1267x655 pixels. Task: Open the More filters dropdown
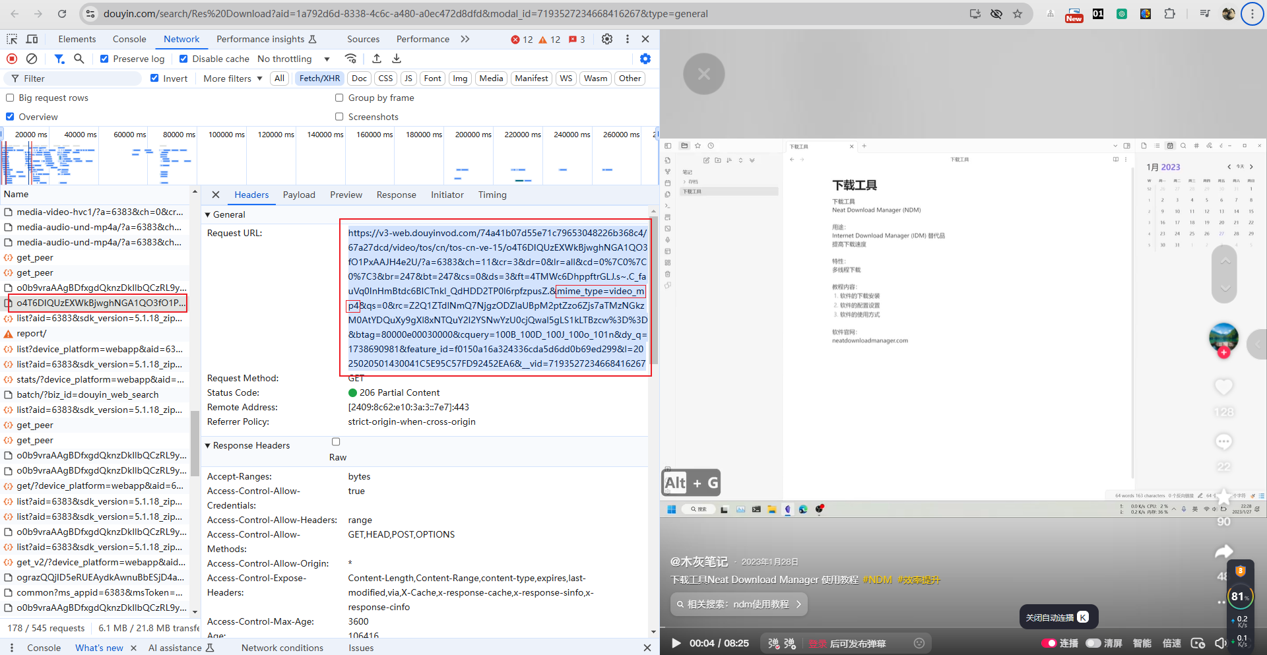click(x=233, y=78)
